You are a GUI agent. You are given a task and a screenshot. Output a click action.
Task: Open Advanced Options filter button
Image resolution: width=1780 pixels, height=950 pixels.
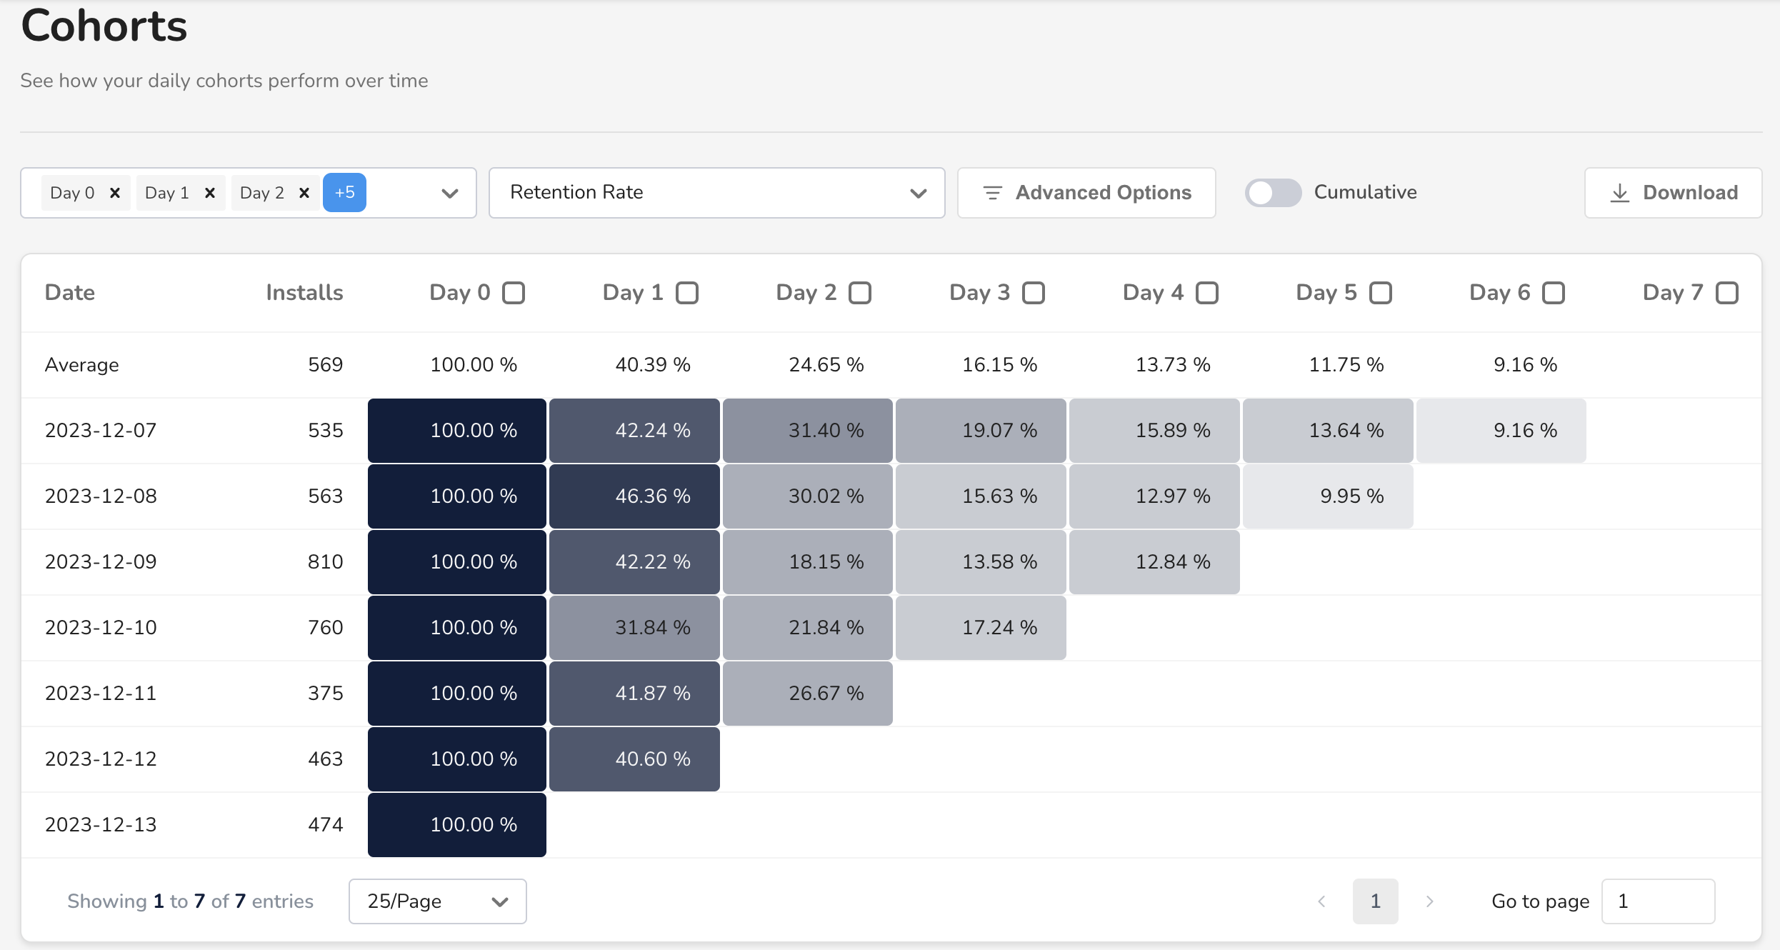click(x=1086, y=193)
